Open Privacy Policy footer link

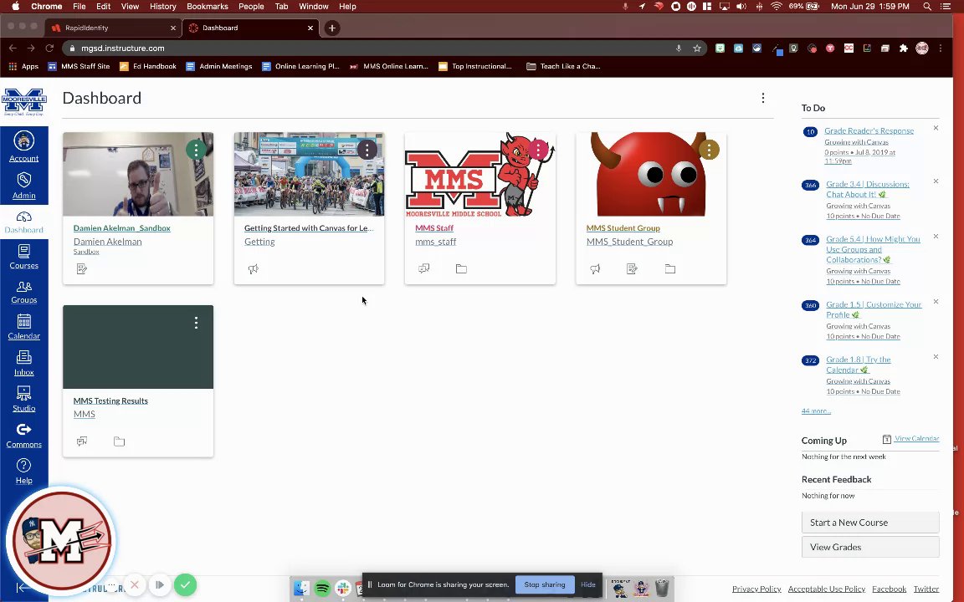coord(756,589)
